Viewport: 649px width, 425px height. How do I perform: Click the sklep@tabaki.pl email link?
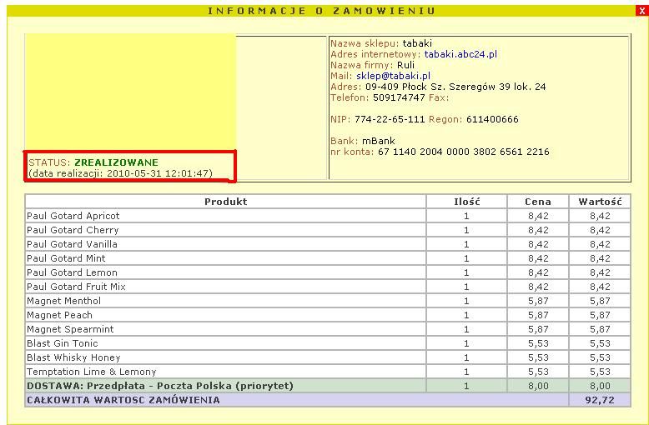[393, 76]
